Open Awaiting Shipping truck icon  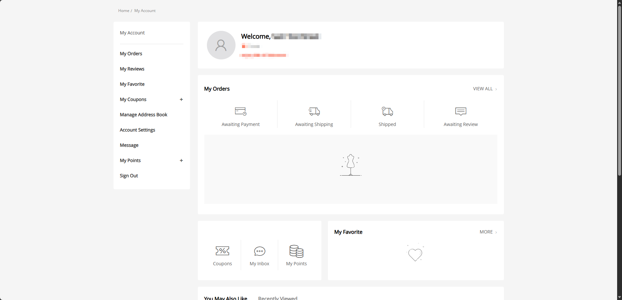point(314,111)
